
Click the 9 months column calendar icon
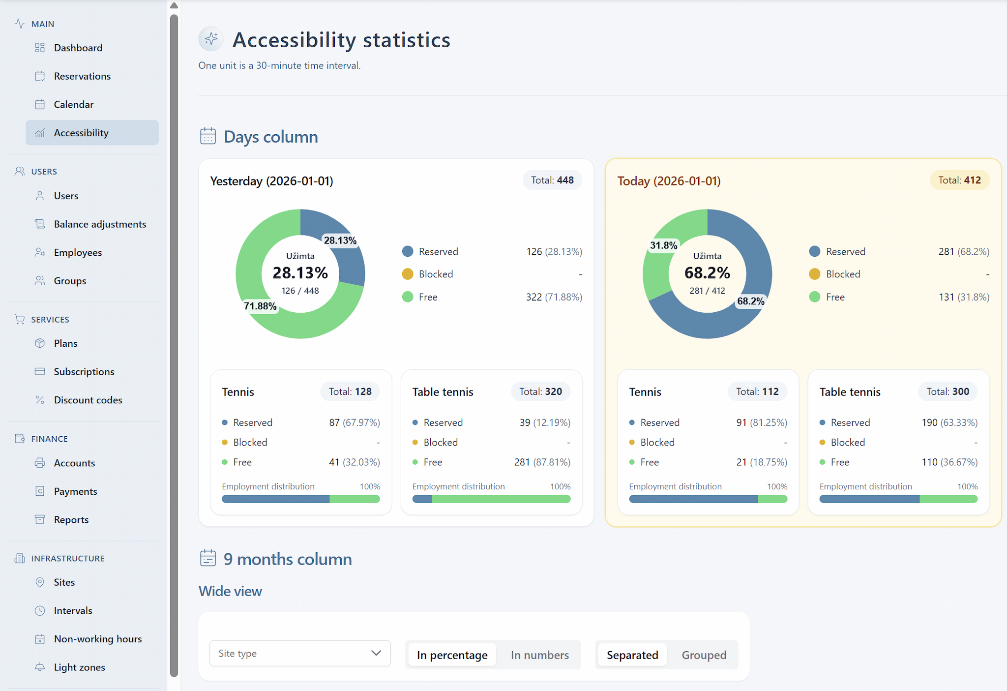coord(208,558)
